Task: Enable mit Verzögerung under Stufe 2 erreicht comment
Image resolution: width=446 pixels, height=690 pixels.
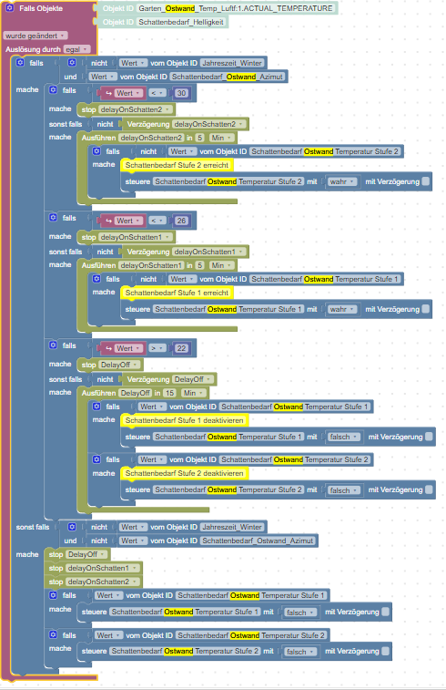Action: point(426,181)
